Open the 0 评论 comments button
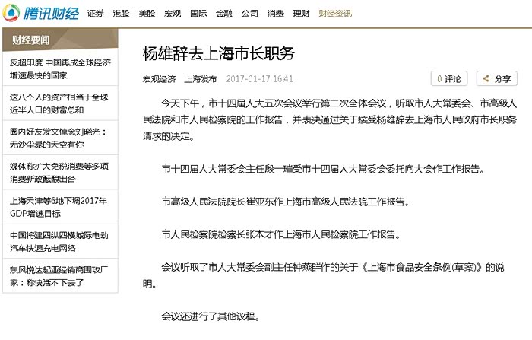The height and width of the screenshot is (340, 532). (x=449, y=78)
